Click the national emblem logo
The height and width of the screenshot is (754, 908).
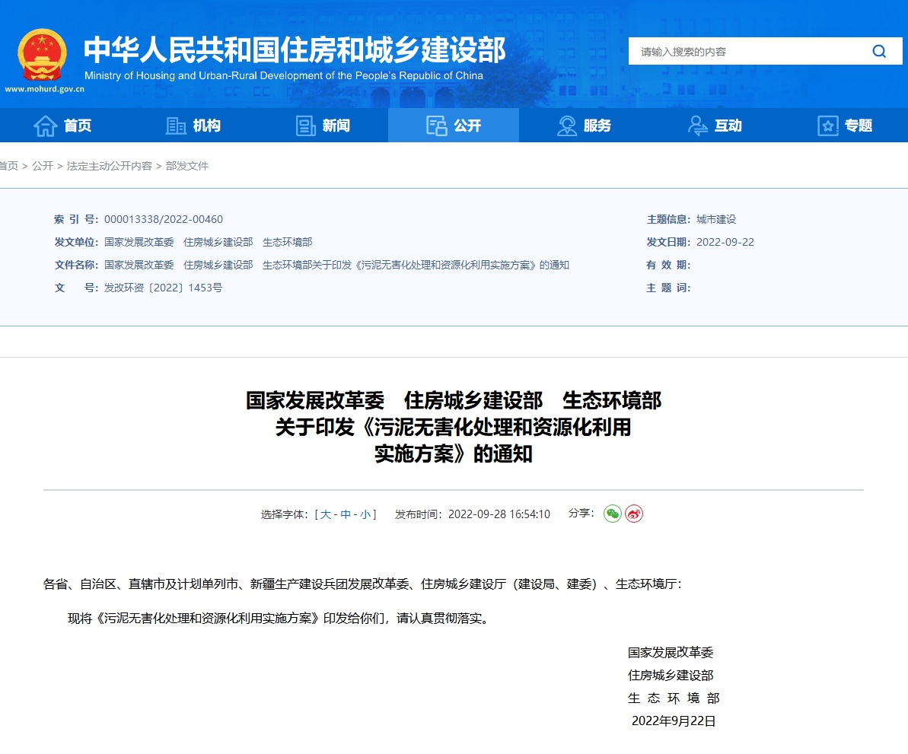point(43,55)
